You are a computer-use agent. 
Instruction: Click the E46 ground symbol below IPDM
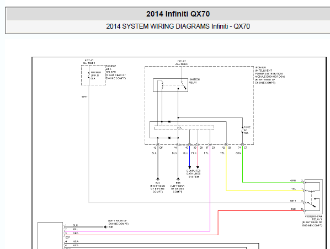coord(178,179)
